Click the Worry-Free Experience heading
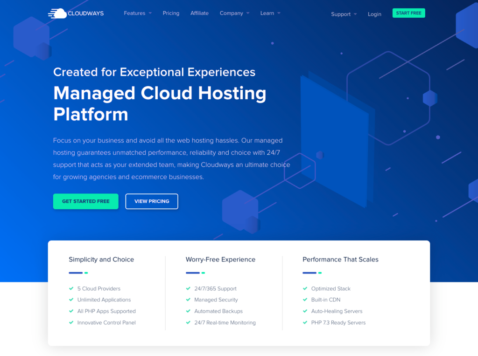Screen dimensions: 478x356 click(x=220, y=259)
